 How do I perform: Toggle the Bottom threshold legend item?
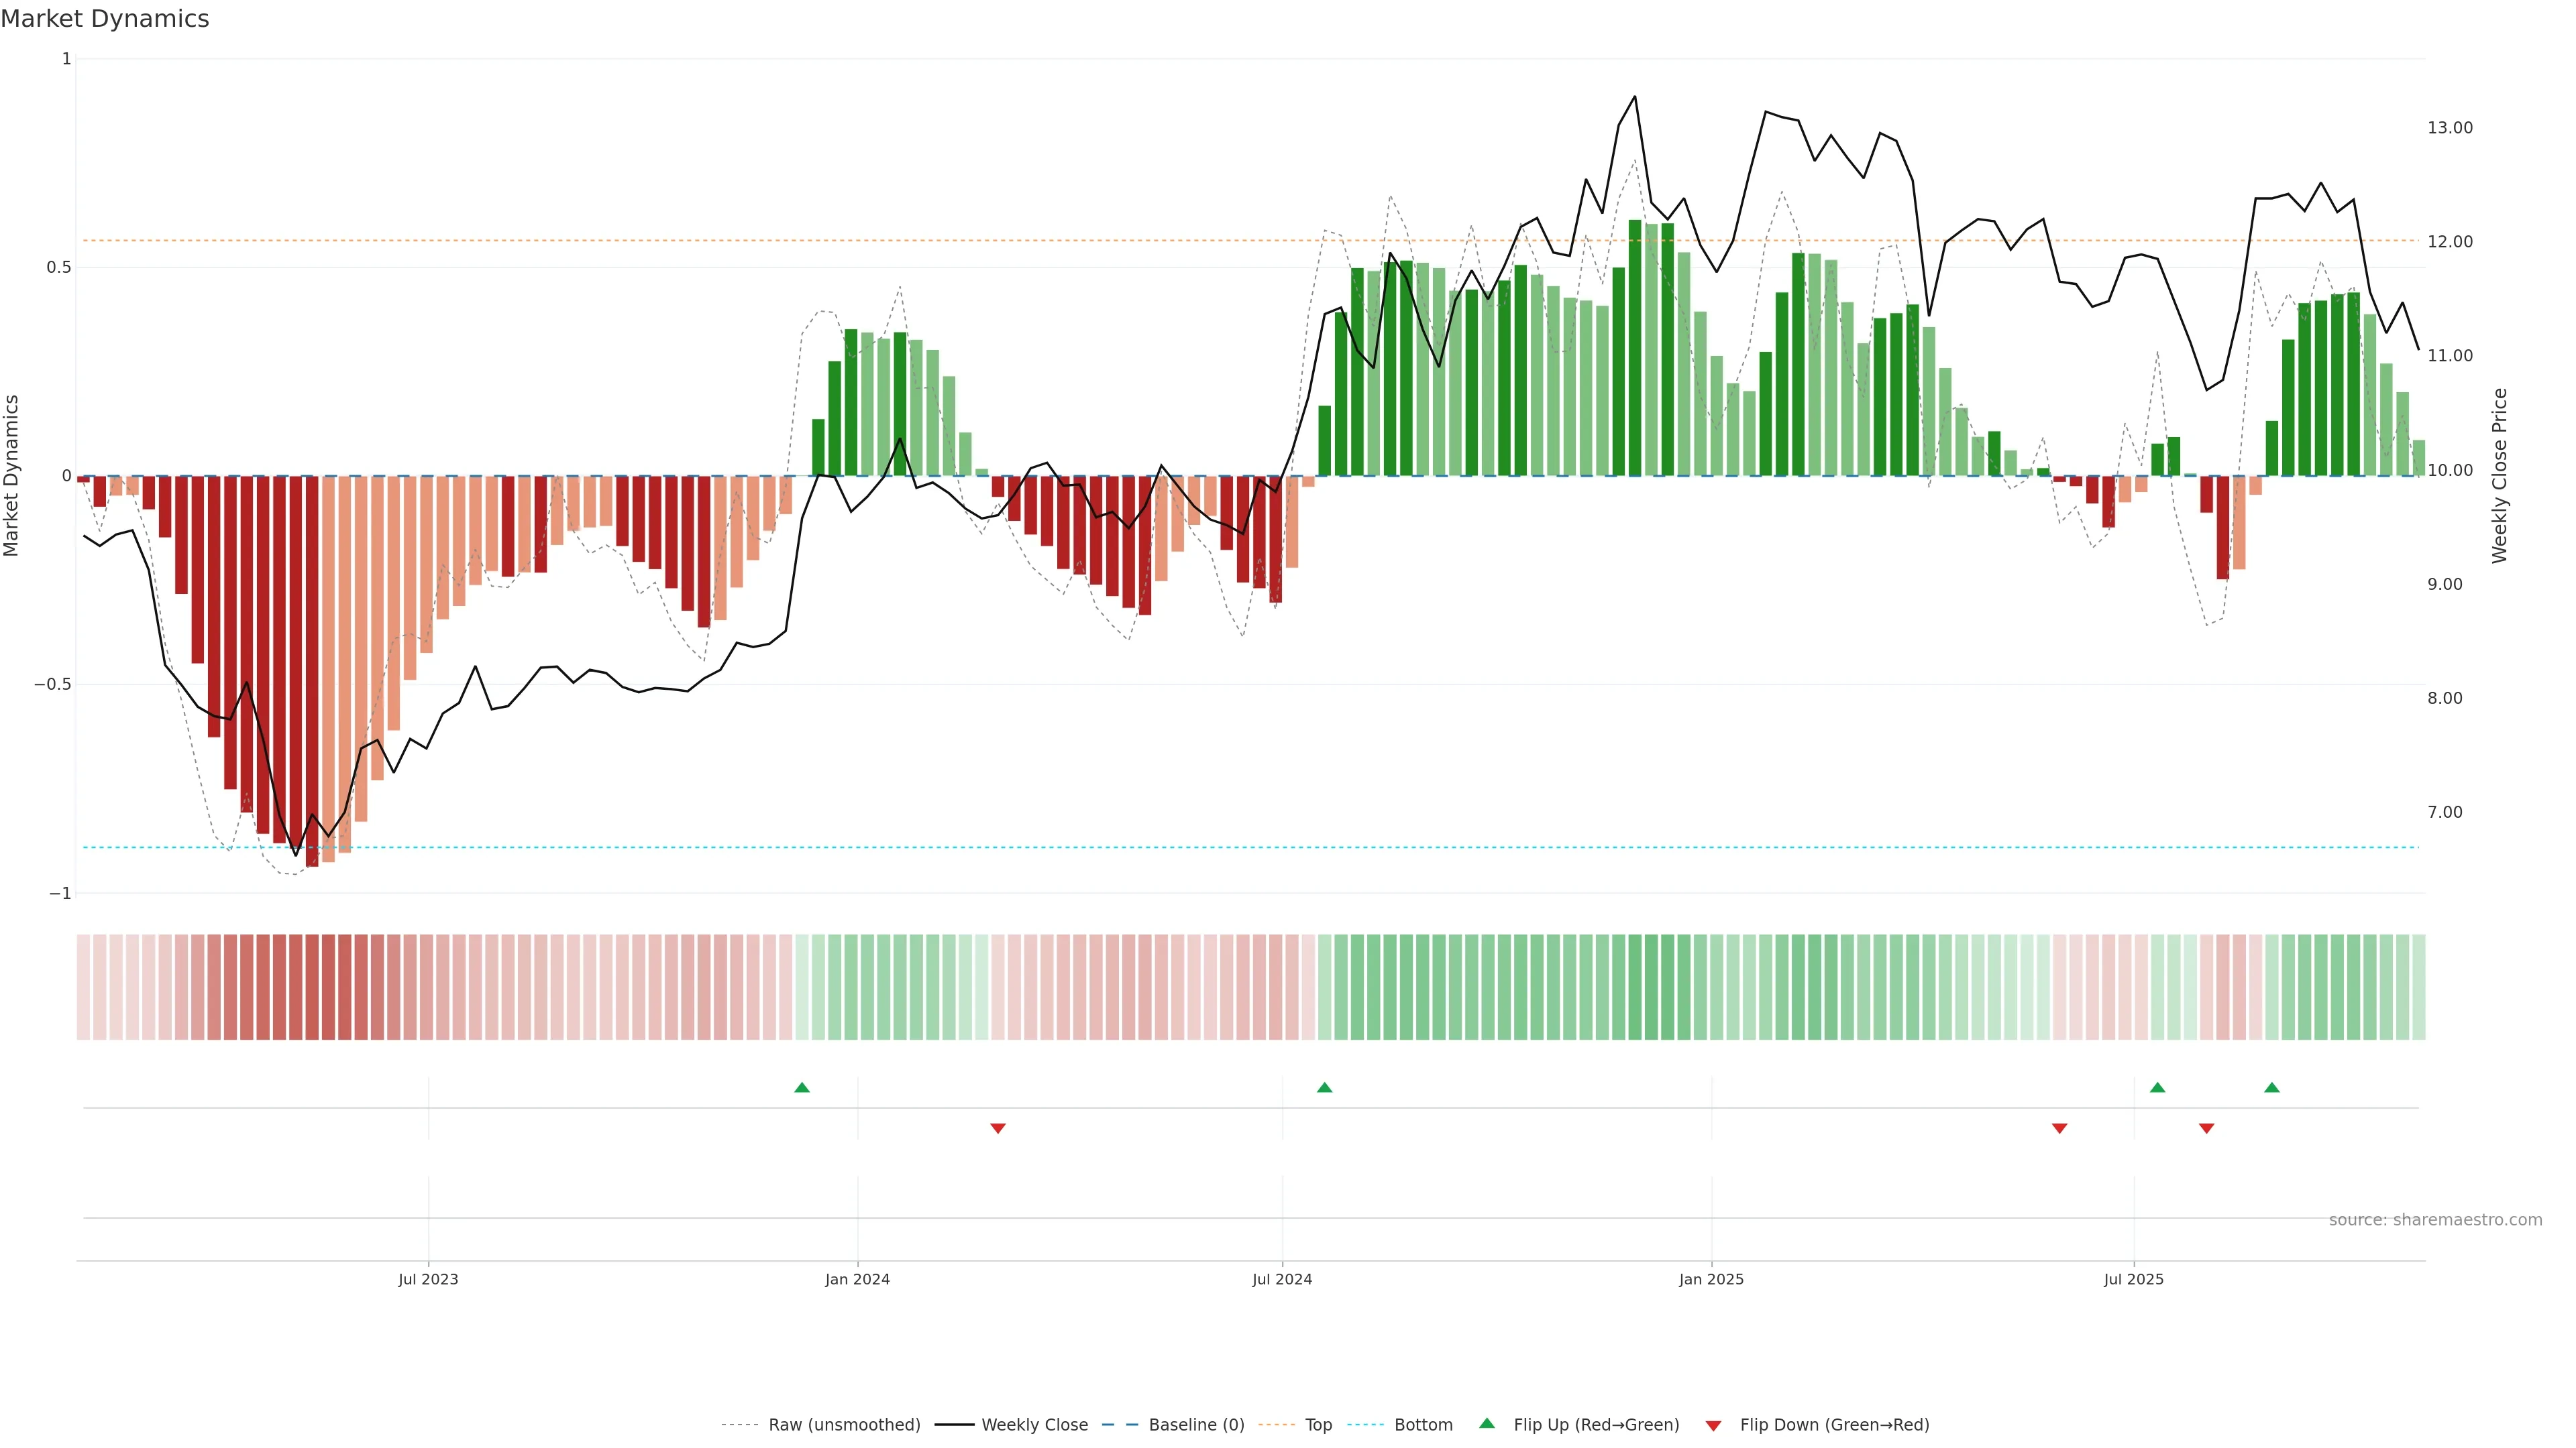pos(1423,1425)
